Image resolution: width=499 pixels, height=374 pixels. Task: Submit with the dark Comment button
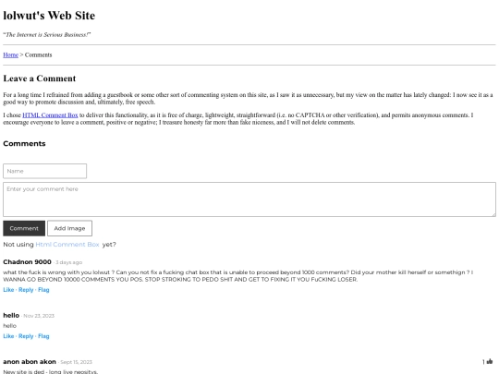pyautogui.click(x=24, y=228)
